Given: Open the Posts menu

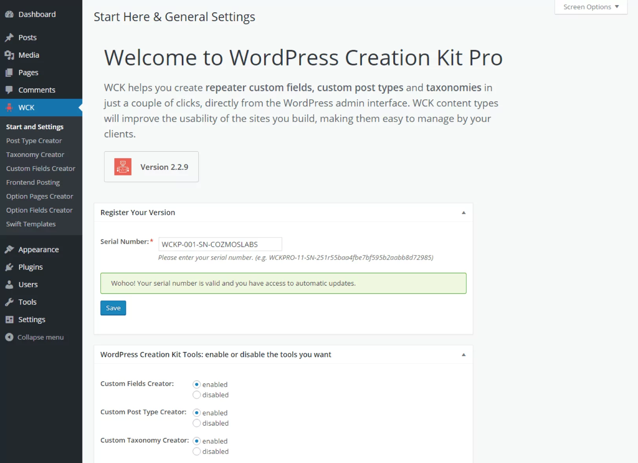Looking at the screenshot, I should (41, 38).
